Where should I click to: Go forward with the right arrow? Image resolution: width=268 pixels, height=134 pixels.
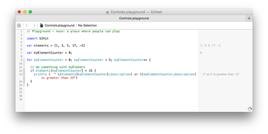pos(34,25)
